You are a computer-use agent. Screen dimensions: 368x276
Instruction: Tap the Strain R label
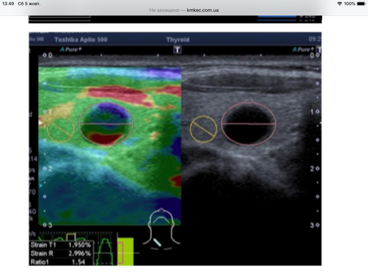[42, 253]
